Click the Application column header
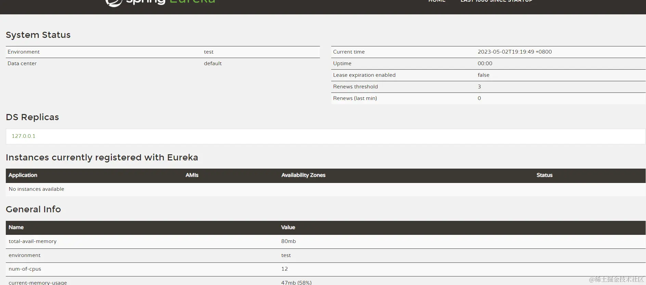The width and height of the screenshot is (646, 285). click(x=23, y=175)
